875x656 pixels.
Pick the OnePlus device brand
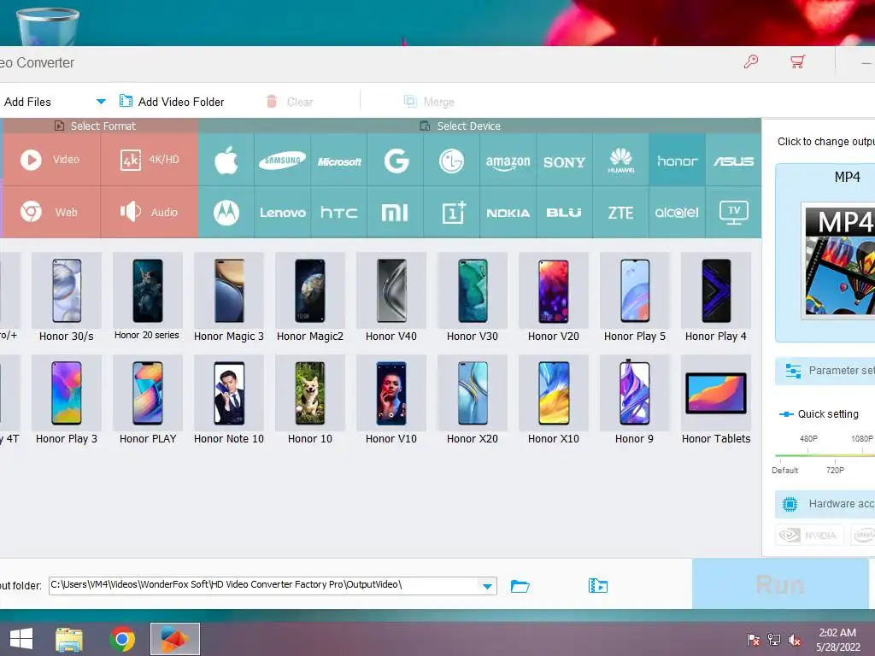(x=451, y=213)
